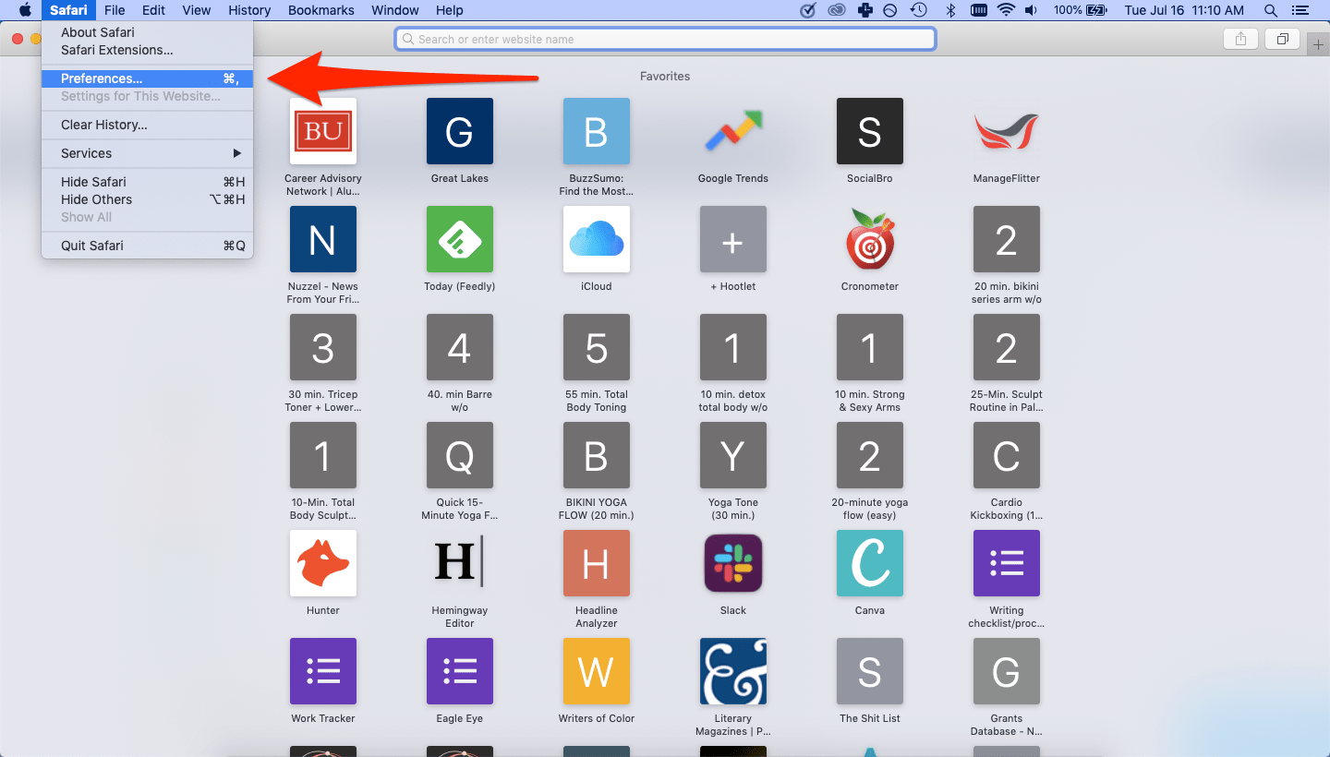Select Hide Others menu entry

click(148, 199)
